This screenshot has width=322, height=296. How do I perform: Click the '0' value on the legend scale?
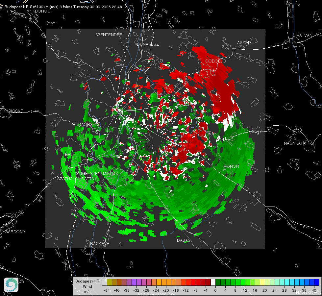click(x=215, y=290)
